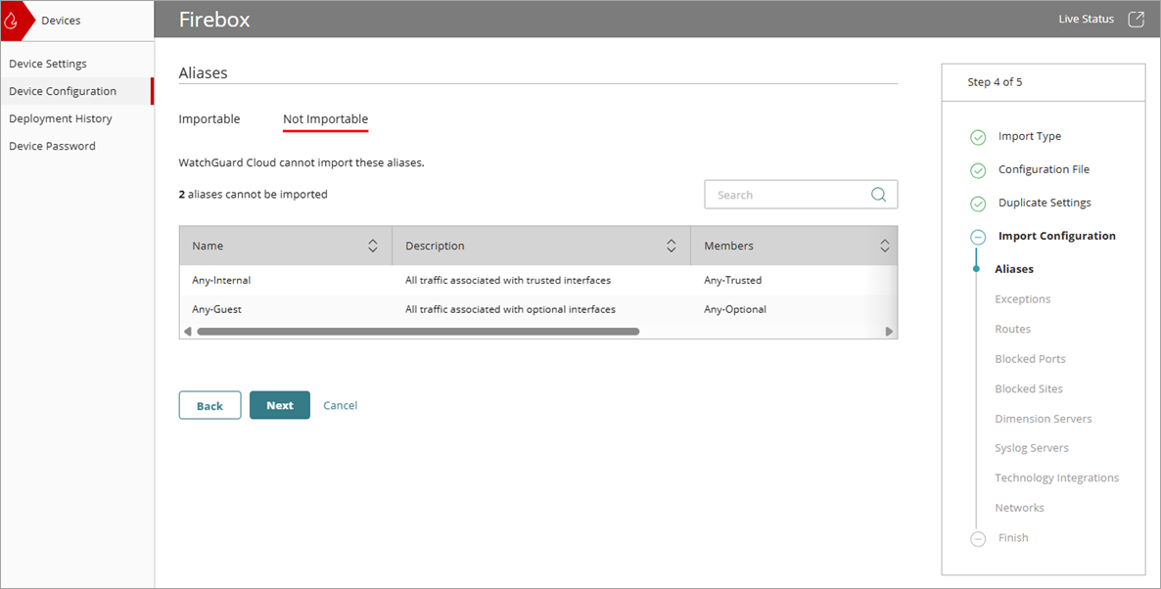Click the Devices breadcrumb
This screenshot has width=1161, height=589.
point(61,21)
